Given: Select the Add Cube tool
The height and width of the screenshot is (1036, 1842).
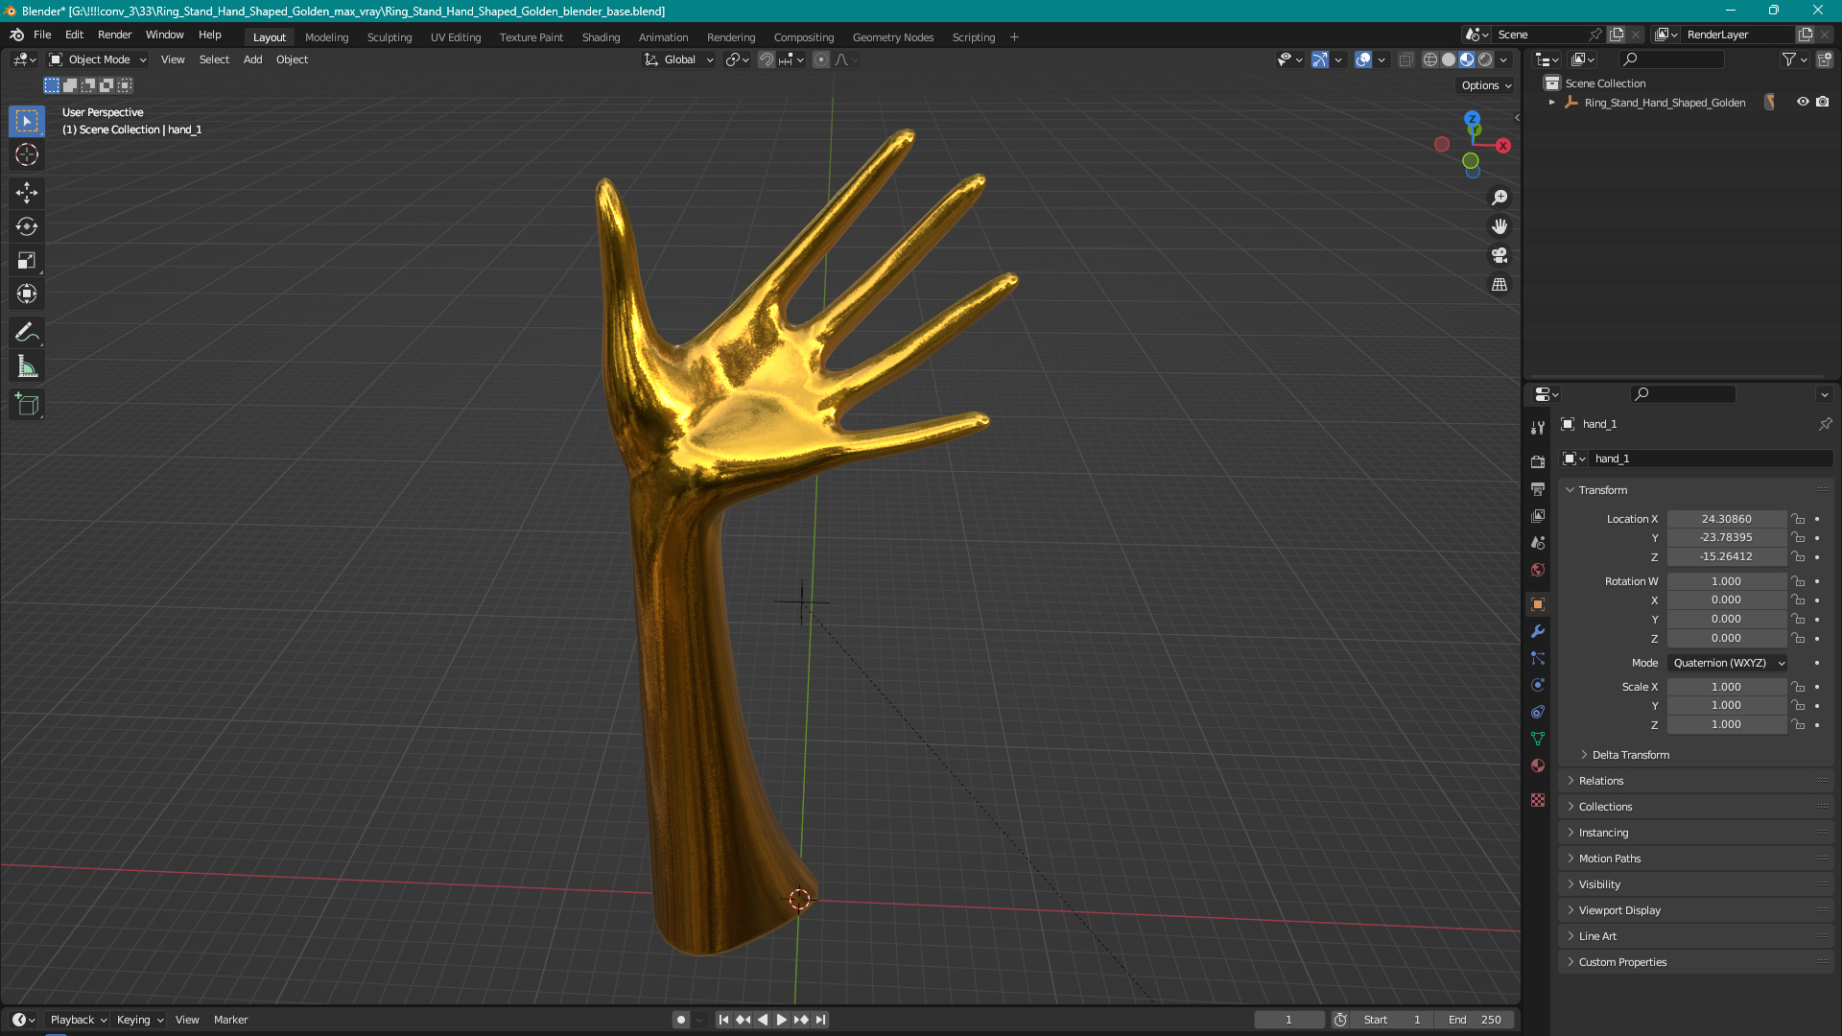Looking at the screenshot, I should [x=27, y=405].
